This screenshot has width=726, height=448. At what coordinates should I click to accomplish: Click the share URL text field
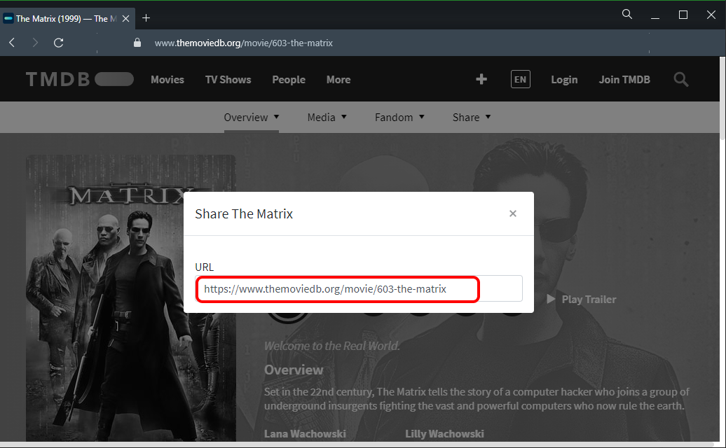359,289
